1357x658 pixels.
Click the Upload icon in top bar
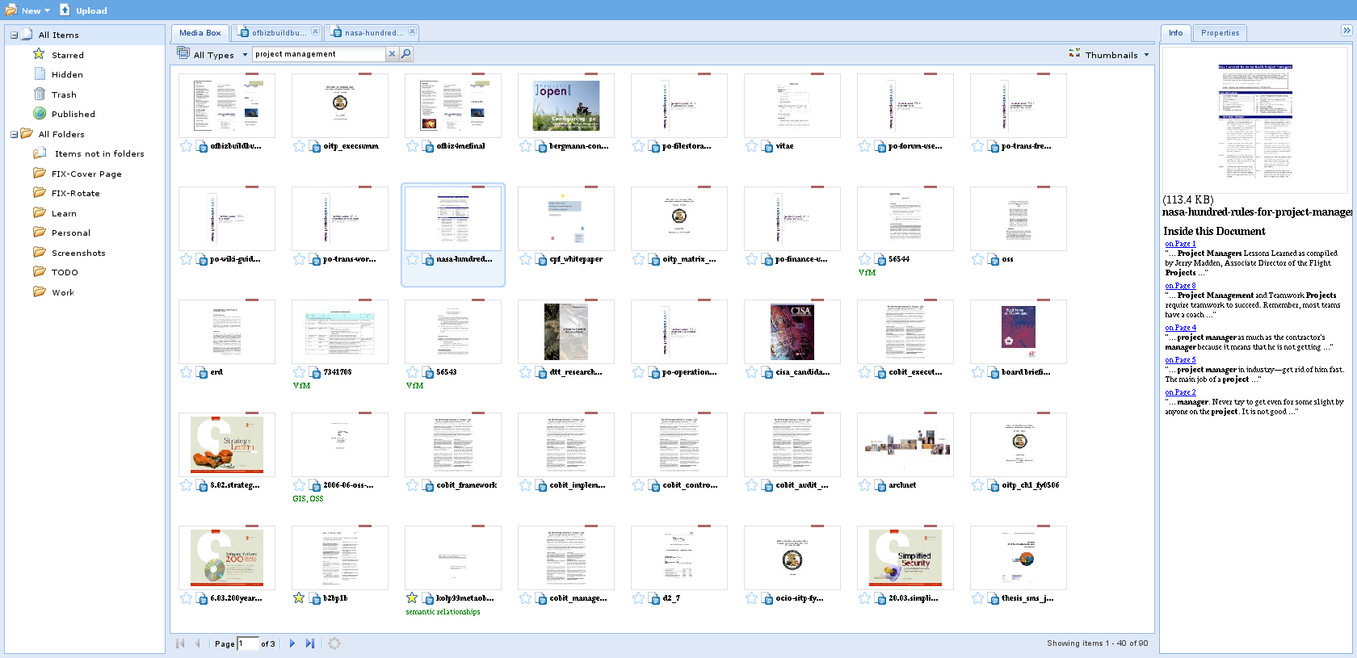[x=65, y=10]
